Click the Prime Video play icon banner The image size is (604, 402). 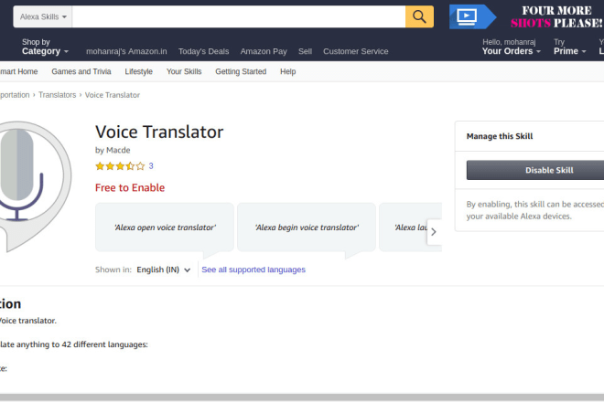472,16
